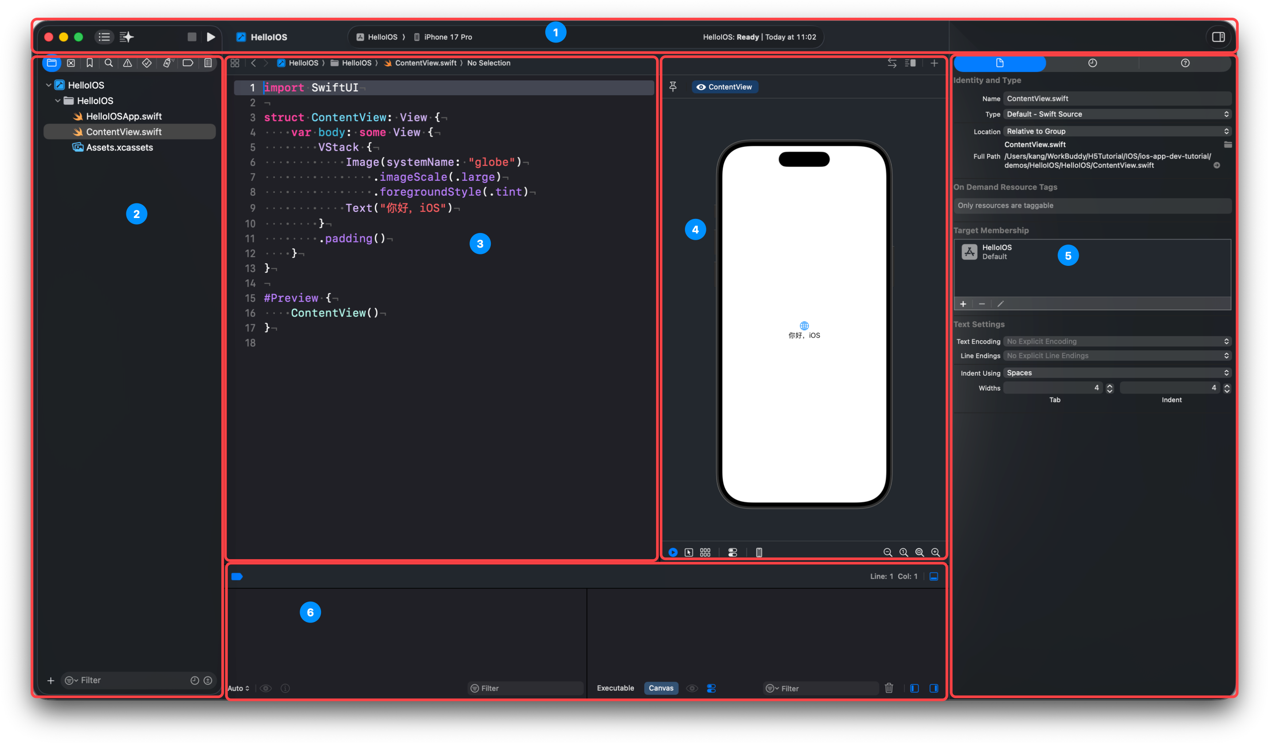This screenshot has height=743, width=1268.
Task: Toggle the inspectors panel in the toolbar
Action: [1218, 37]
